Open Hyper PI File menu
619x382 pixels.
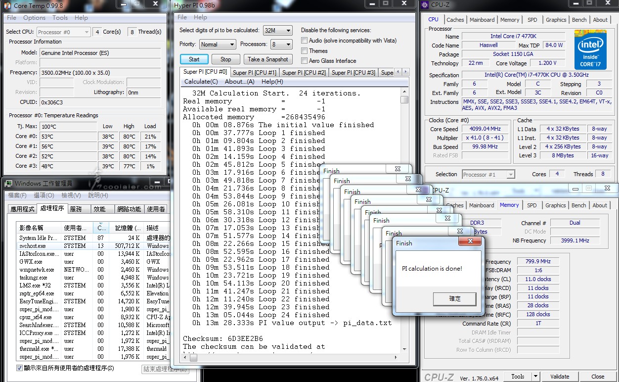click(x=182, y=17)
